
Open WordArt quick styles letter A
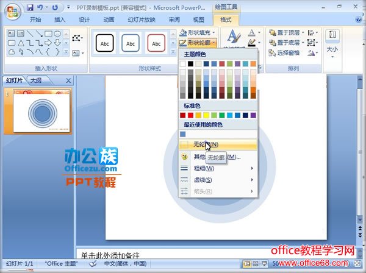pyautogui.click(x=234, y=37)
